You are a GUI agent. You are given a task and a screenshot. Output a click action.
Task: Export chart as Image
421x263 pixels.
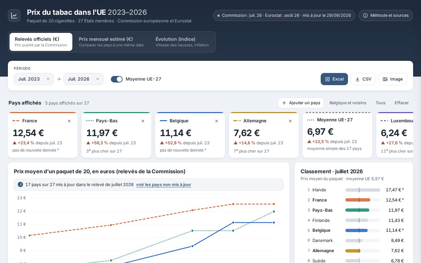pos(393,79)
